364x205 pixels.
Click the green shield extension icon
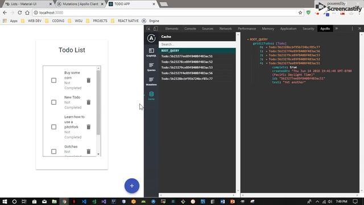(308, 13)
